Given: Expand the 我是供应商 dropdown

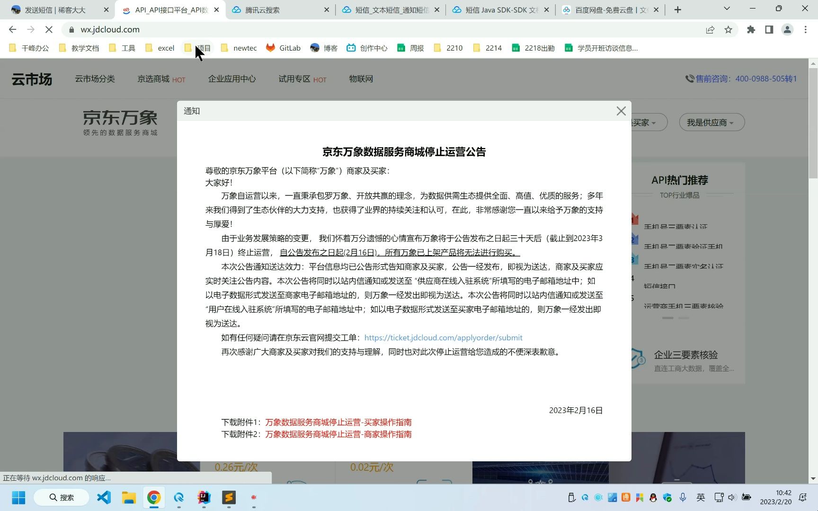Looking at the screenshot, I should (711, 123).
